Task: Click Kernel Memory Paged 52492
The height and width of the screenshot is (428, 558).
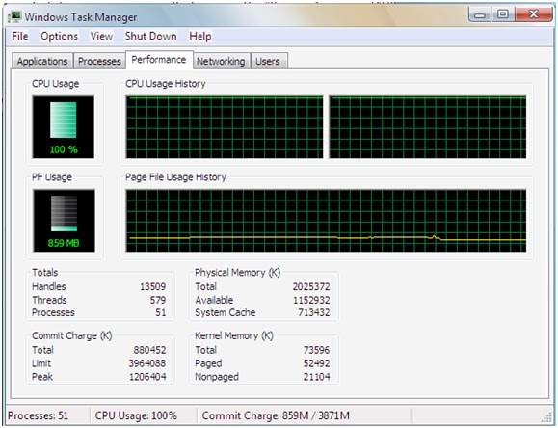Action: tap(316, 363)
